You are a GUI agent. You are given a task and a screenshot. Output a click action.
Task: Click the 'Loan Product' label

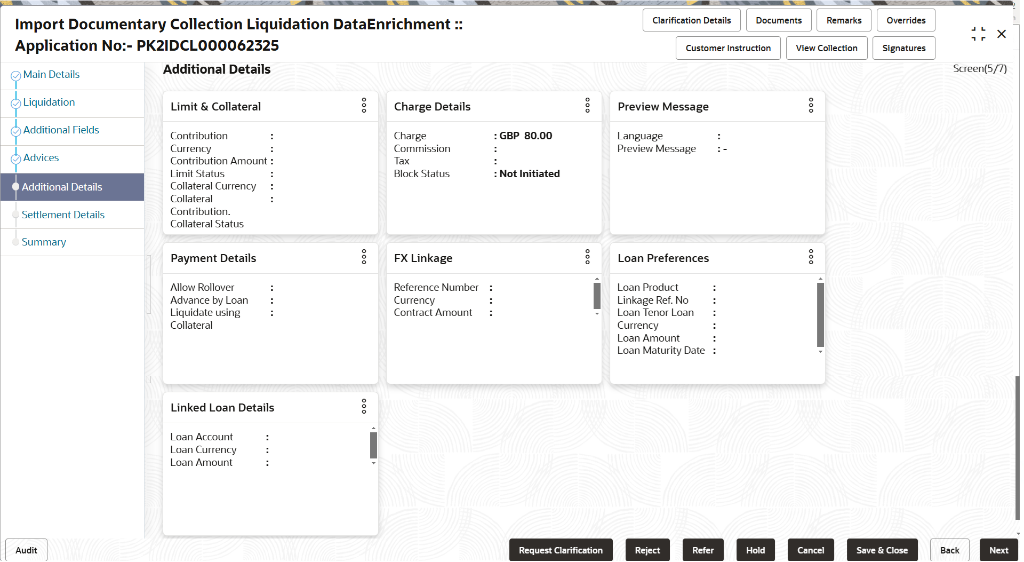pos(647,288)
